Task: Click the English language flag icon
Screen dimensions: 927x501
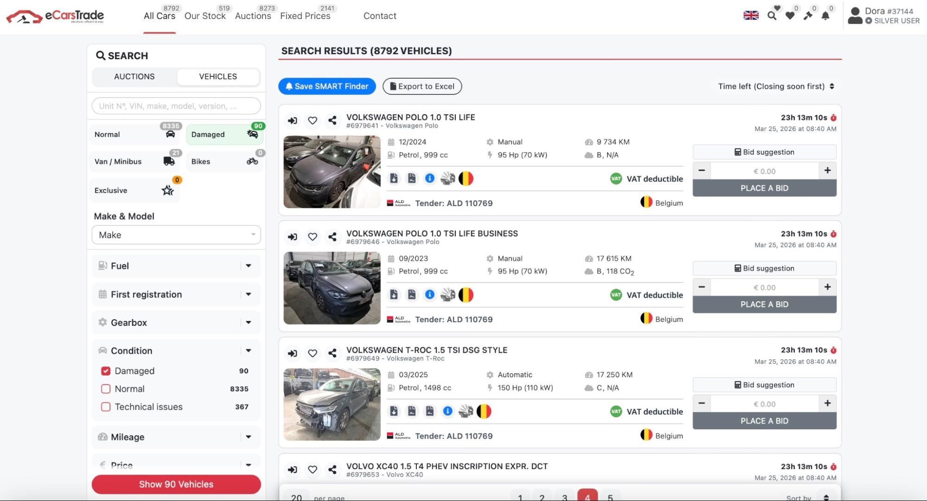Action: click(751, 15)
